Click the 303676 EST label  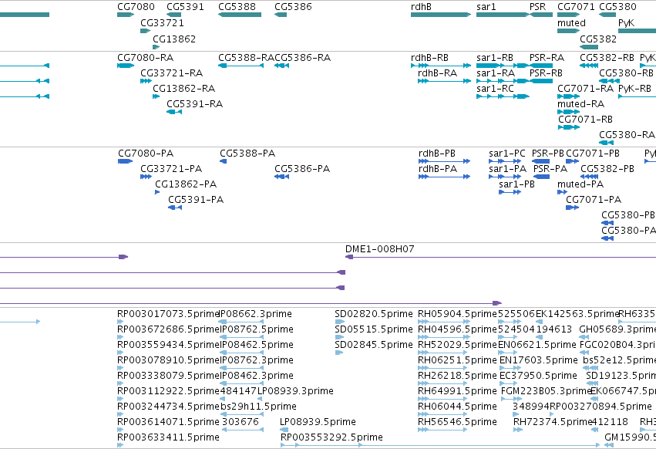(x=241, y=421)
